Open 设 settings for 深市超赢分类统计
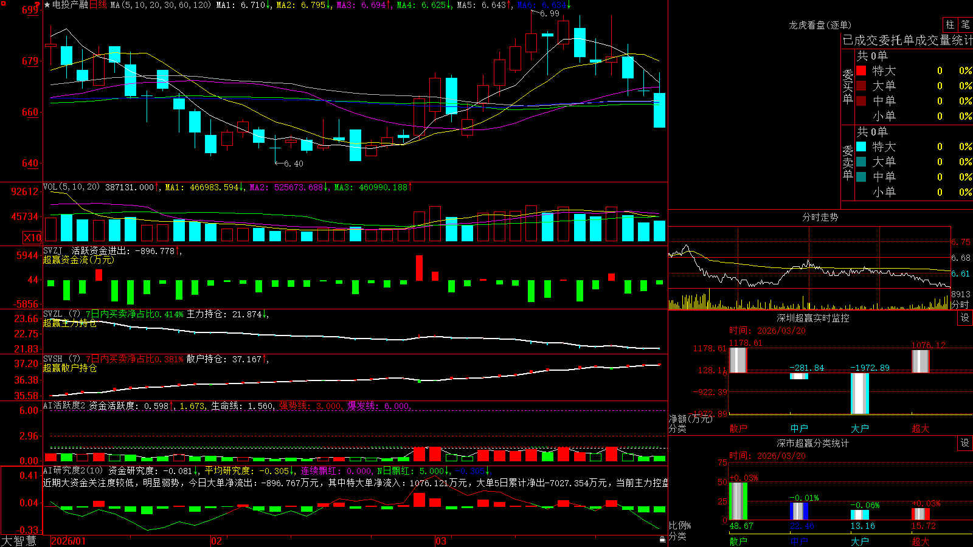Viewport: 973px width, 547px height. click(965, 443)
